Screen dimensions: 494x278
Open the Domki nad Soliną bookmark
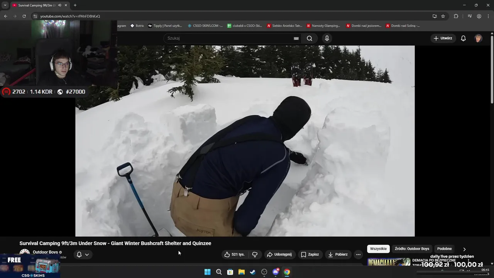pos(403,26)
